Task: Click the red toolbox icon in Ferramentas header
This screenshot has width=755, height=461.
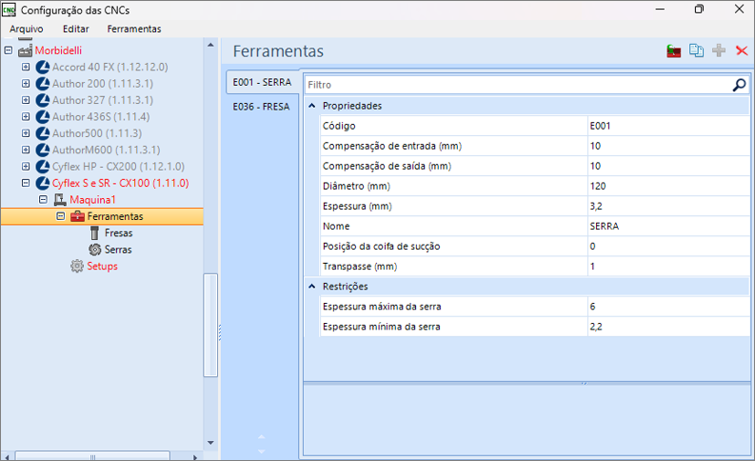Action: pos(674,50)
